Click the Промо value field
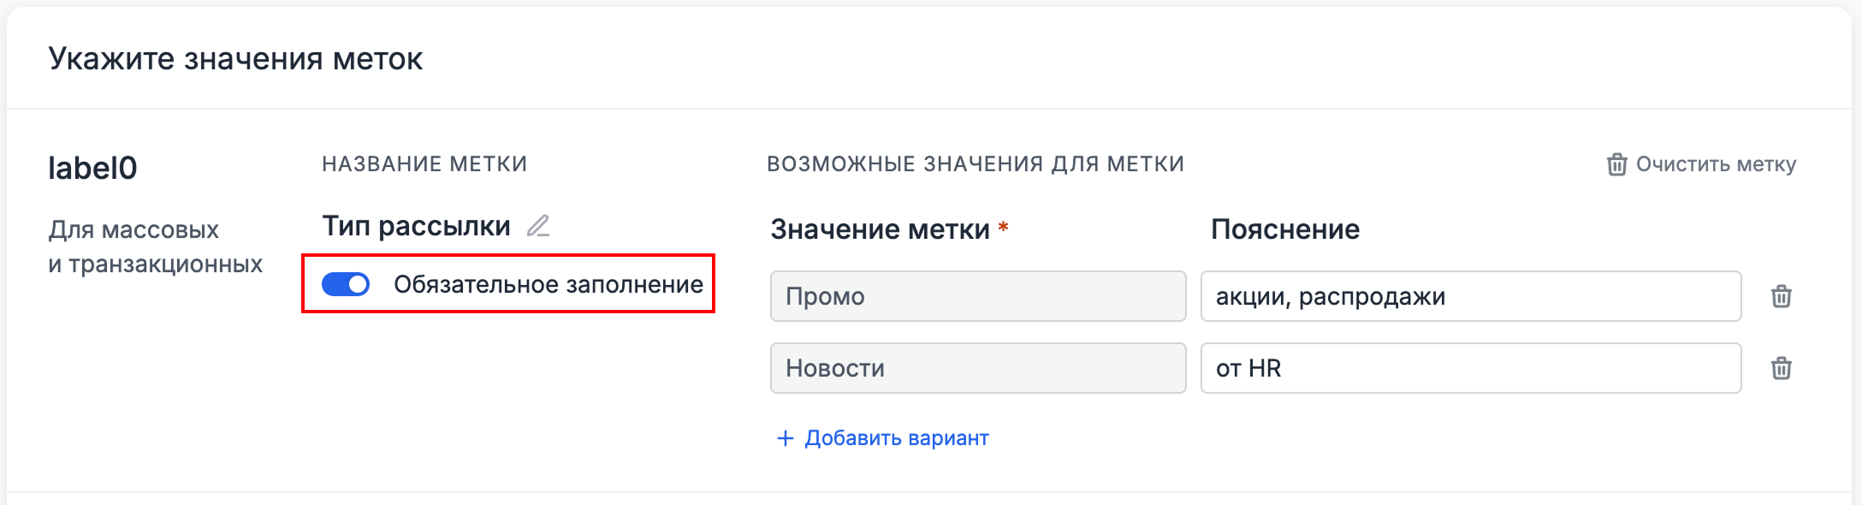The image size is (1862, 505). pyautogui.click(x=977, y=296)
